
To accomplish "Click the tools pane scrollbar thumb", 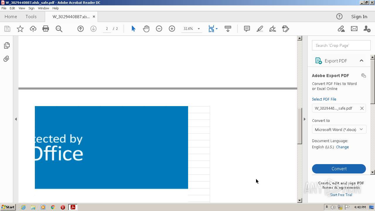I will [x=373, y=81].
